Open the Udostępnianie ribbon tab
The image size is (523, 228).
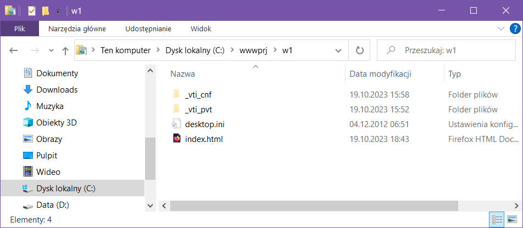click(x=148, y=29)
